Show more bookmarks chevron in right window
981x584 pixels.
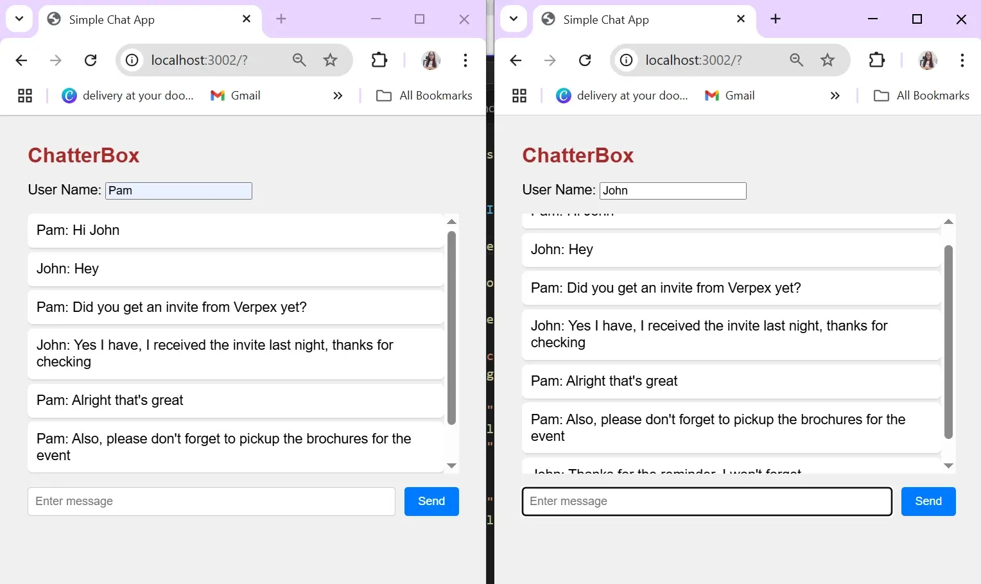(x=835, y=96)
